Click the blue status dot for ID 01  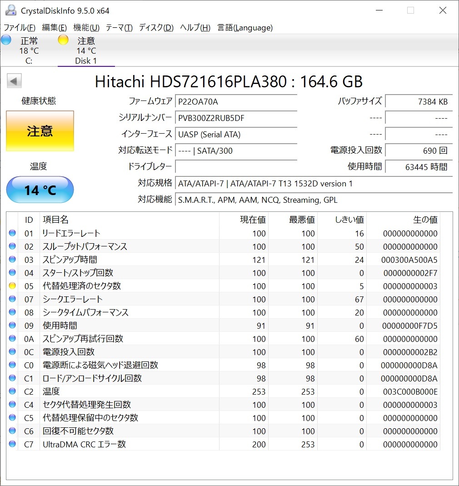click(12, 233)
